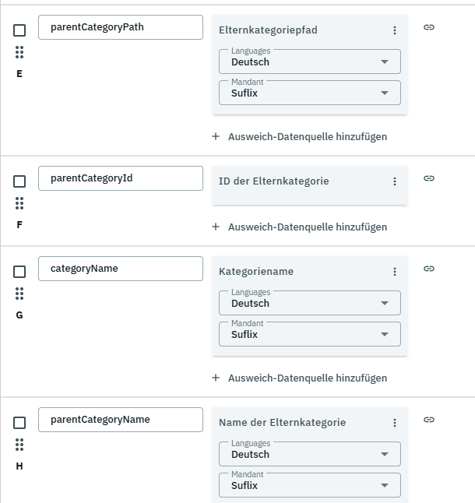This screenshot has width=475, height=503.
Task: Click the link icon beside ID der Elternkategorie
Action: [x=429, y=178]
